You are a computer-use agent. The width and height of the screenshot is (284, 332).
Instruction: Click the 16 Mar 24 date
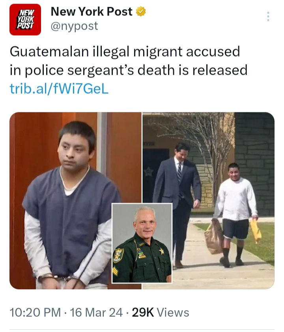coord(96,313)
